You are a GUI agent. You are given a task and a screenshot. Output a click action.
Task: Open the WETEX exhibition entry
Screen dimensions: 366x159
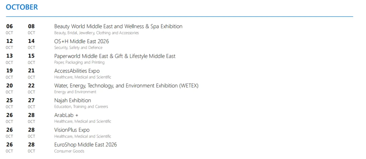point(126,86)
